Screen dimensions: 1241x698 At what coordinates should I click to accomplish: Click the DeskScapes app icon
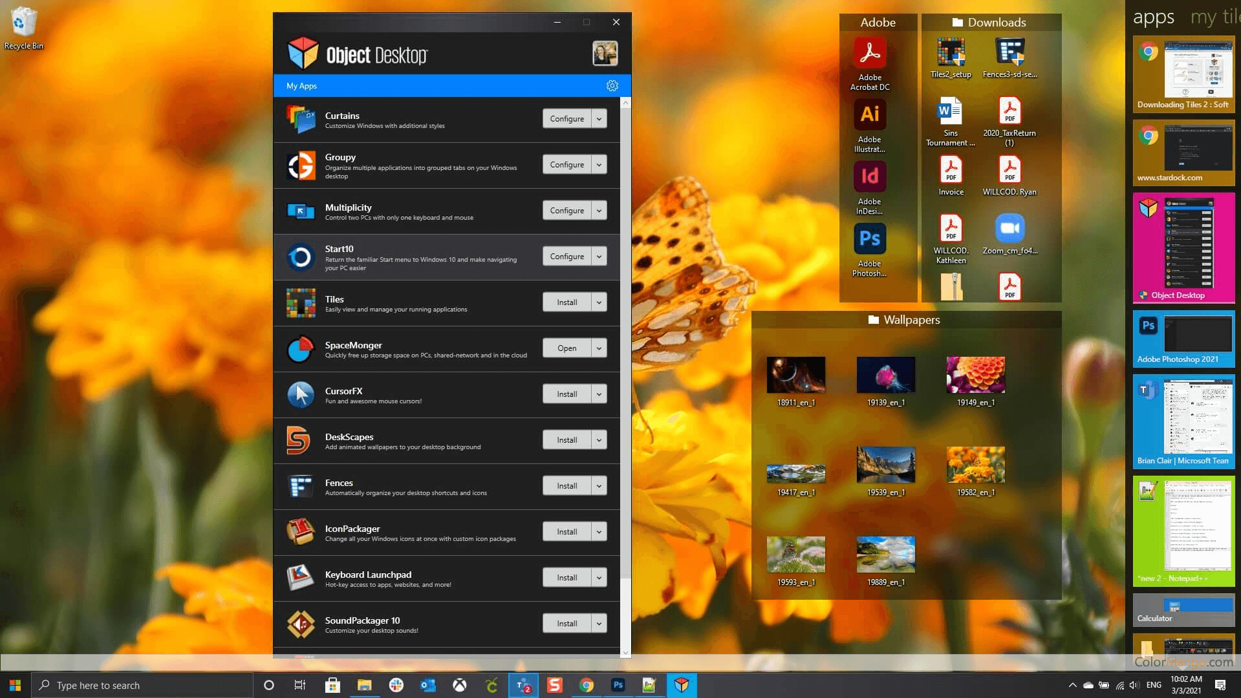pos(299,441)
